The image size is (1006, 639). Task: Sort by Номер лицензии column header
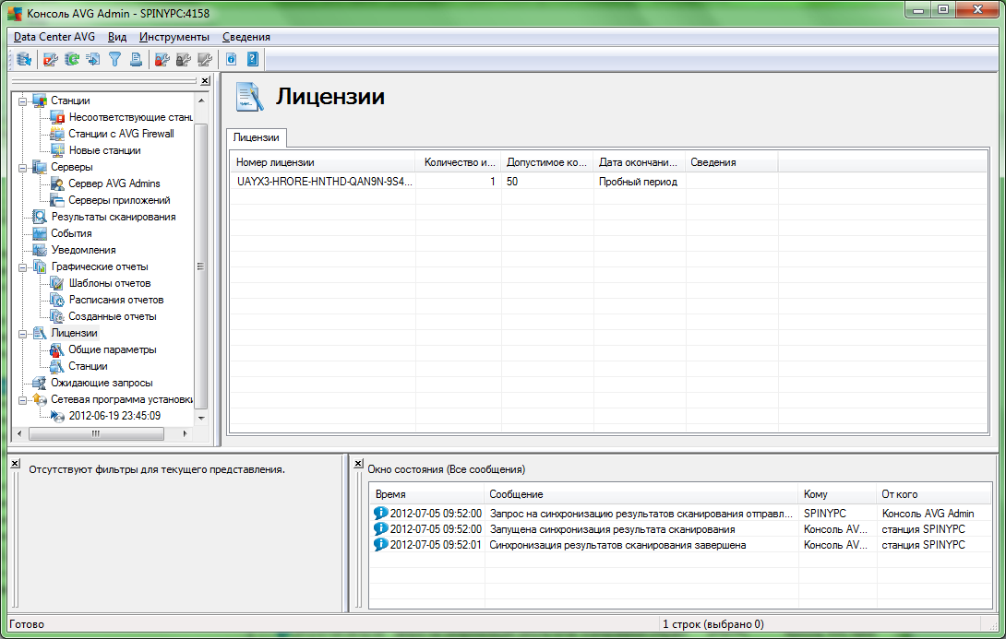(x=323, y=162)
